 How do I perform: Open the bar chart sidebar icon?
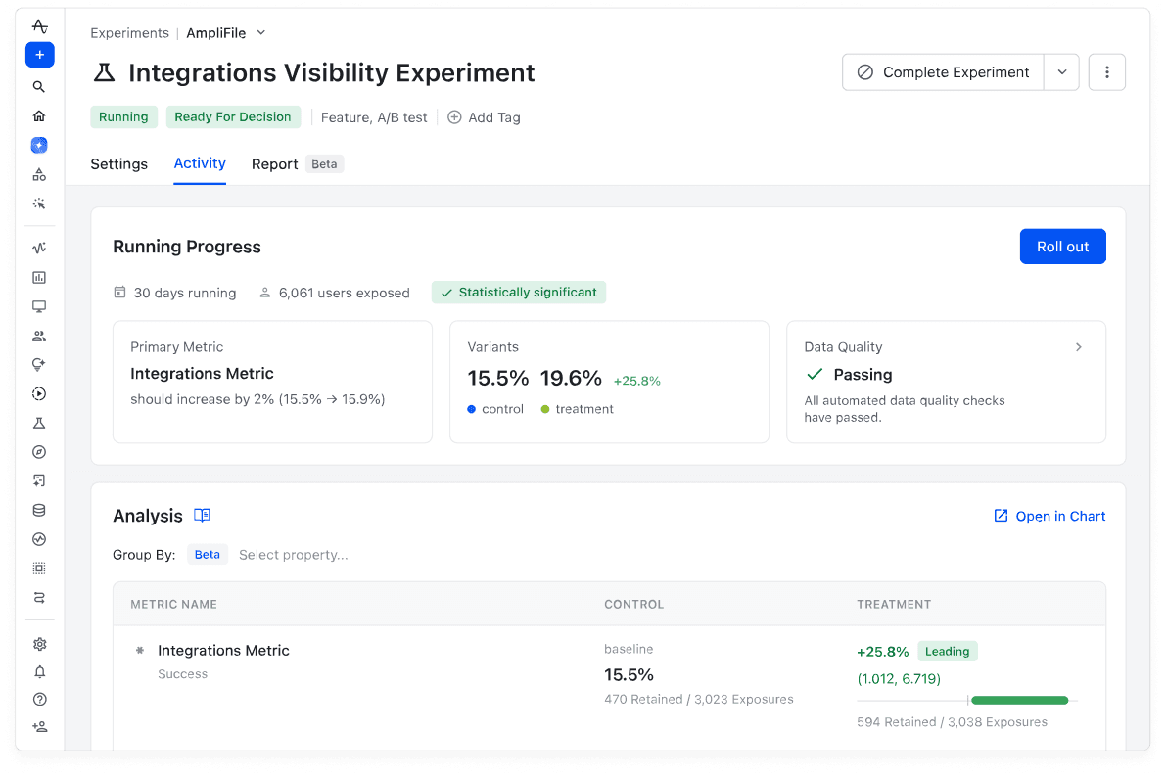[x=39, y=277]
